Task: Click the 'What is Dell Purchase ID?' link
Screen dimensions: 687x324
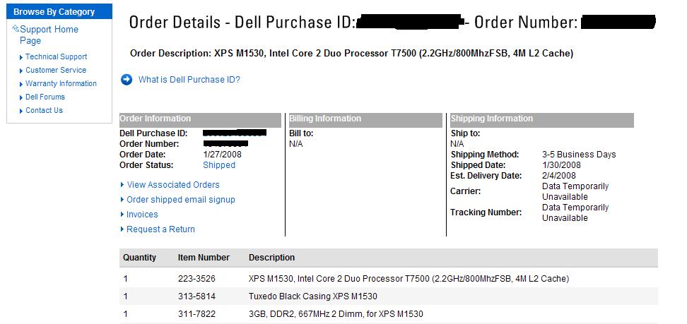Action: click(x=189, y=80)
